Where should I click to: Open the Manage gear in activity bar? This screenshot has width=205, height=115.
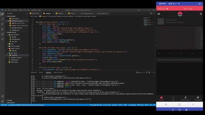click(3, 101)
